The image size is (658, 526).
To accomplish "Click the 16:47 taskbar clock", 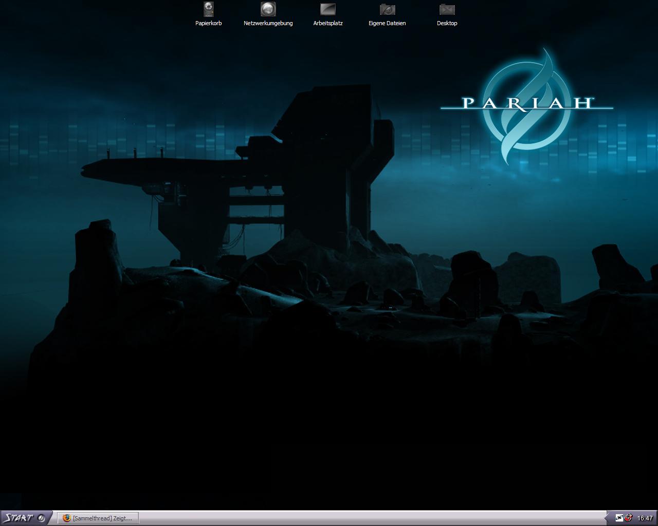I will (x=645, y=518).
